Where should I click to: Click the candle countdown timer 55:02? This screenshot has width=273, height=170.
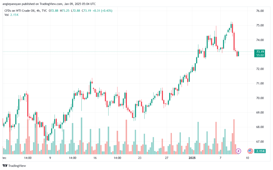(260, 55)
